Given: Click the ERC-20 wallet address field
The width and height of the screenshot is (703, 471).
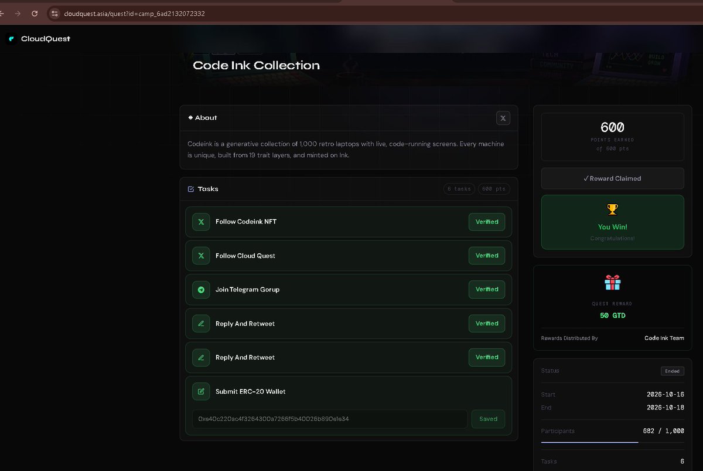Looking at the screenshot, I should point(330,419).
